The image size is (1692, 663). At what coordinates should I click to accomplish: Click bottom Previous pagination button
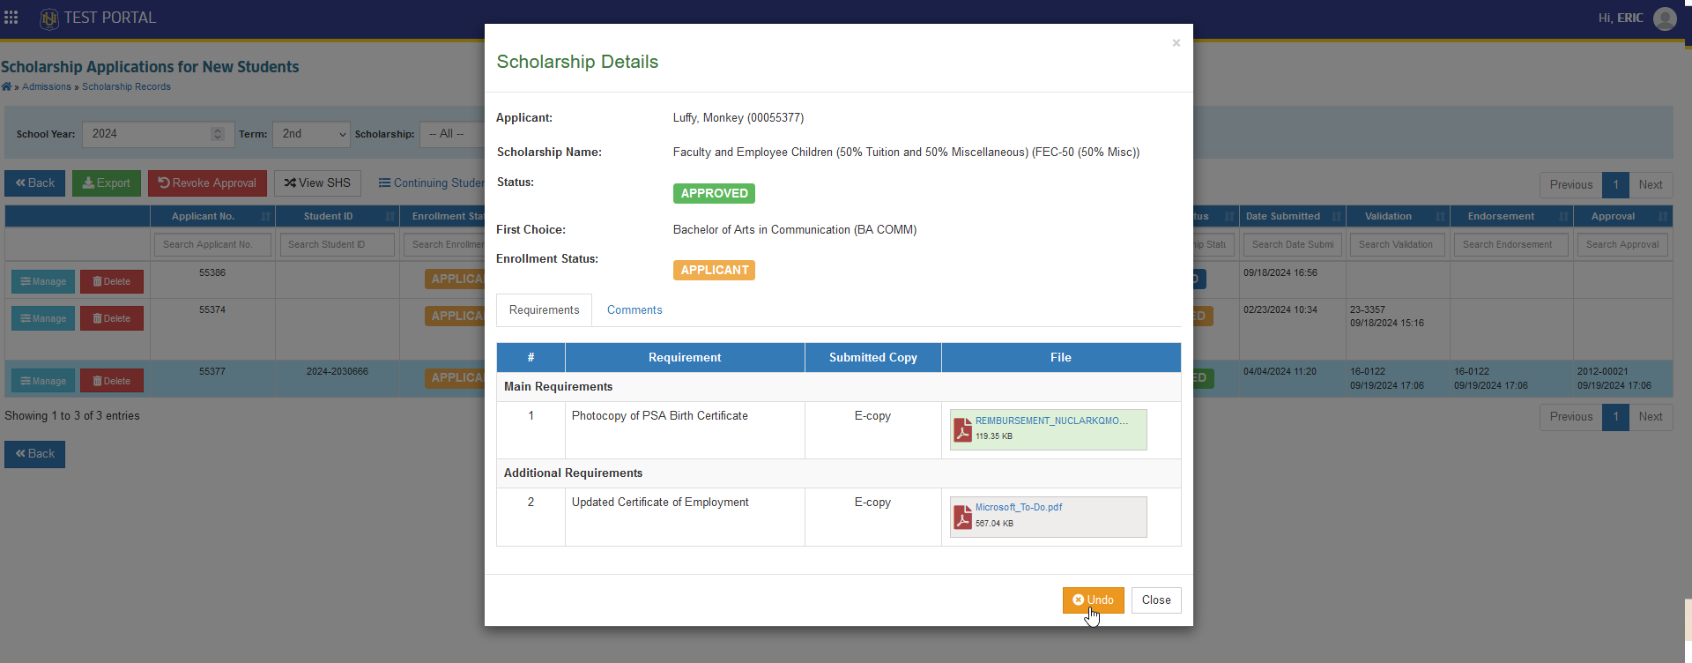[1571, 418]
